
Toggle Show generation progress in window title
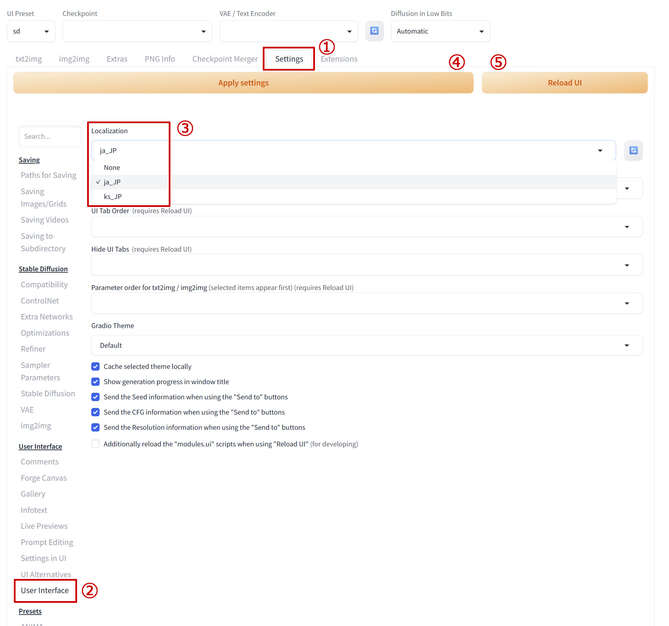[x=95, y=382]
